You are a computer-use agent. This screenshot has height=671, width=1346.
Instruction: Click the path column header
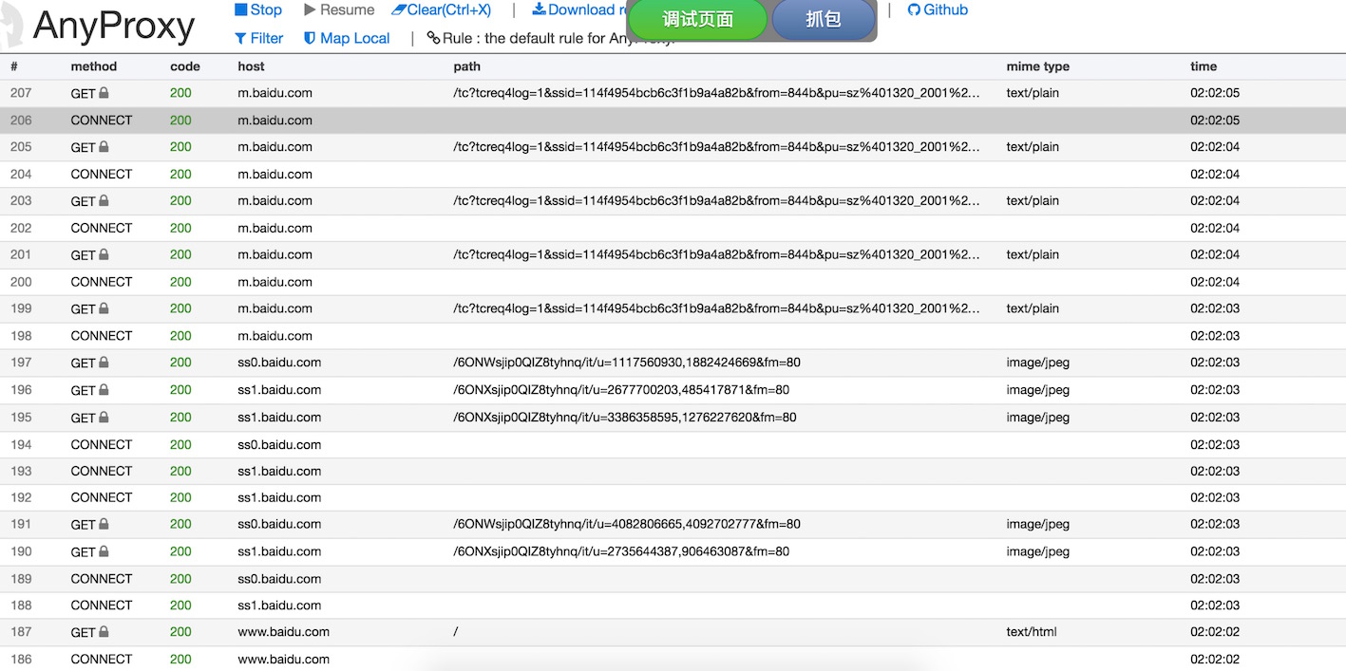466,66
